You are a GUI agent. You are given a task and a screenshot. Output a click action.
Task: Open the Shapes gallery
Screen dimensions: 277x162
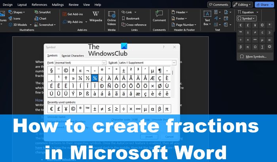click(17, 12)
